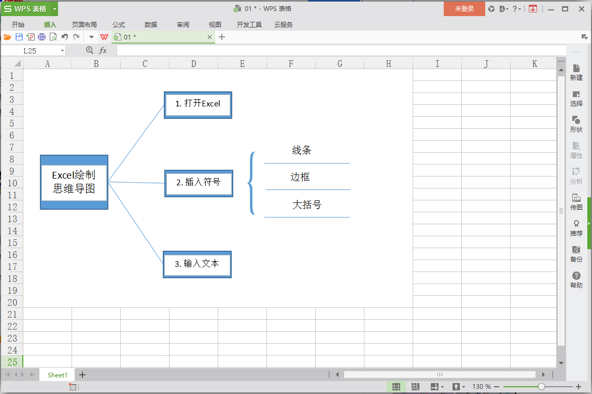Select column header K
The width and height of the screenshot is (592, 394).
tap(534, 63)
